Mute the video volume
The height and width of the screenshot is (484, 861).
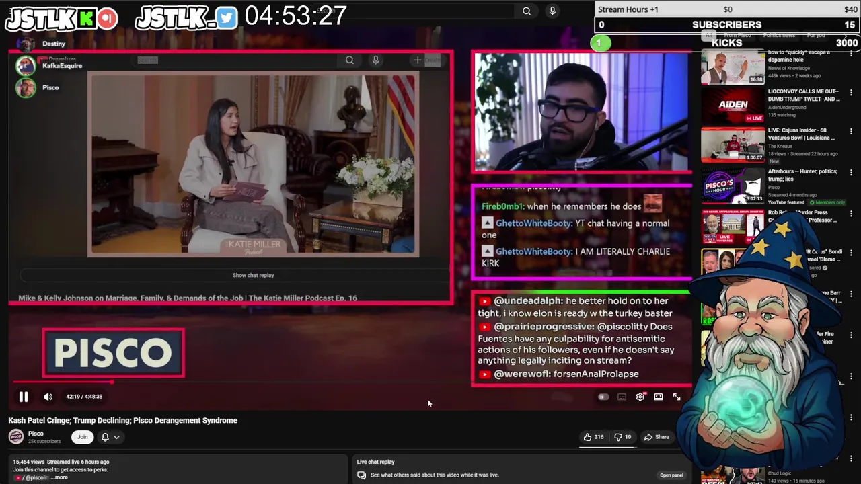click(48, 397)
